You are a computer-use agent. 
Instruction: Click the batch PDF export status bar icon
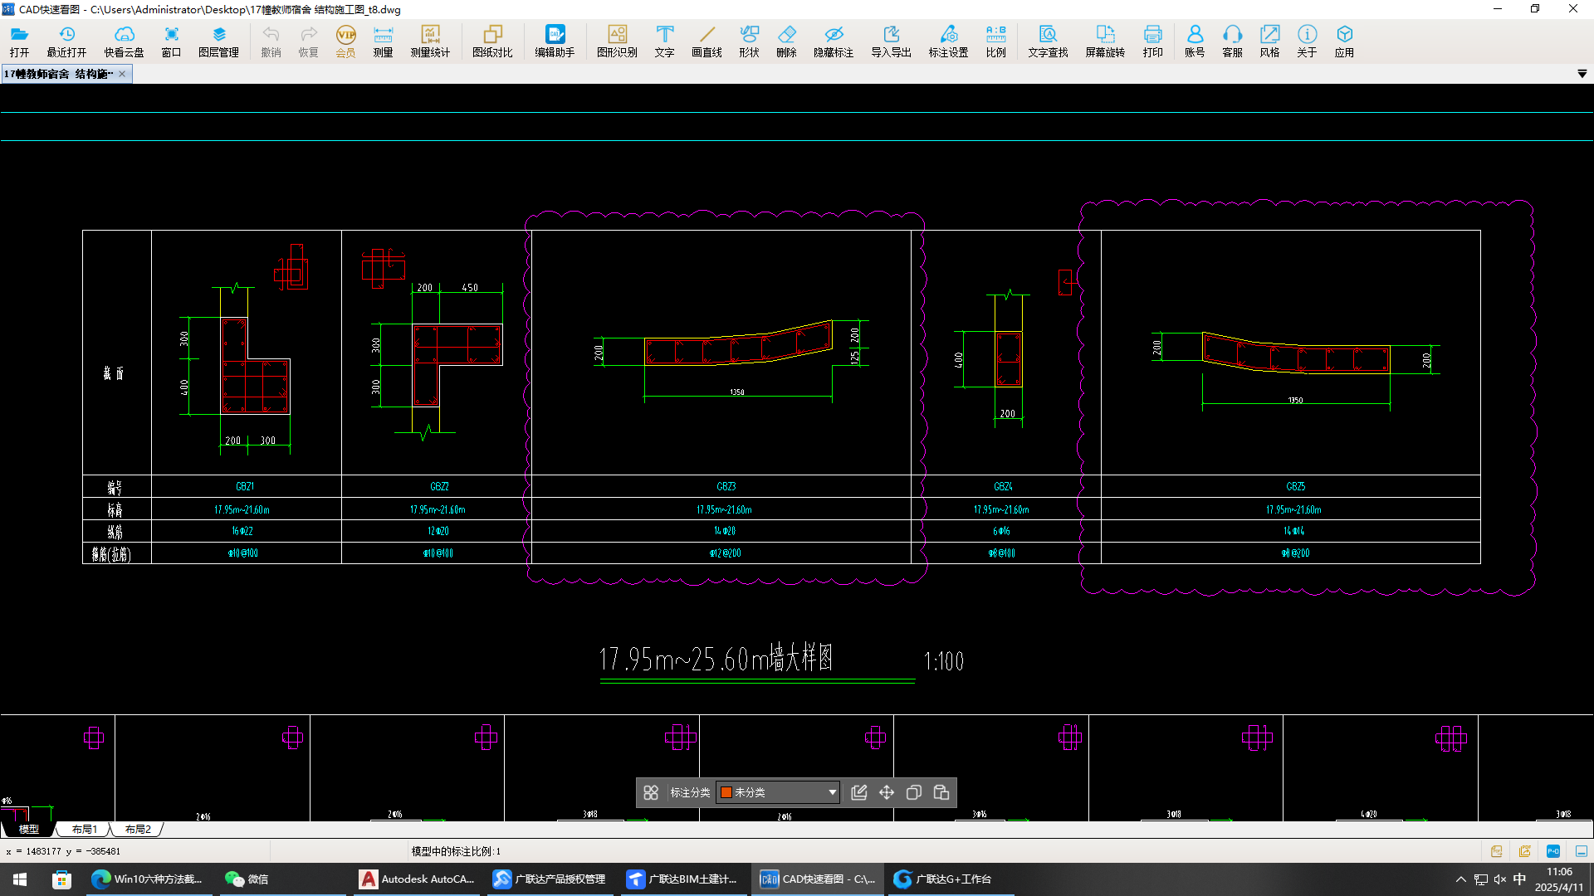[x=1524, y=851]
